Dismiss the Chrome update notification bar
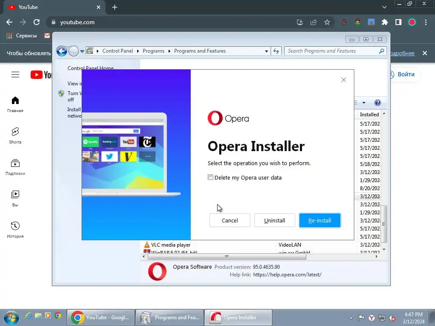The height and width of the screenshot is (326, 435). [x=425, y=53]
